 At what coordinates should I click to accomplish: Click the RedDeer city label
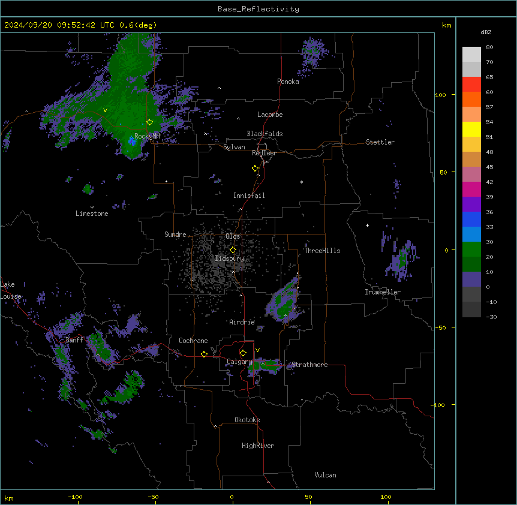click(264, 153)
